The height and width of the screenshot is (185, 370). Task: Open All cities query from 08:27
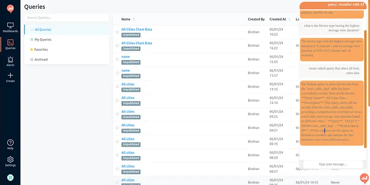pos(128,166)
